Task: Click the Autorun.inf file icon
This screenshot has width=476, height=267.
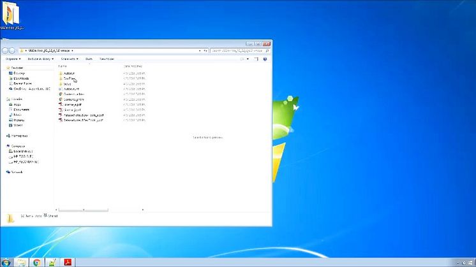Action: point(61,89)
